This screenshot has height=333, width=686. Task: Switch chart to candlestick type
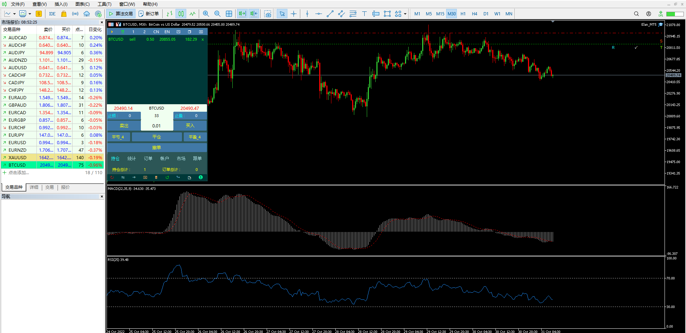(181, 14)
